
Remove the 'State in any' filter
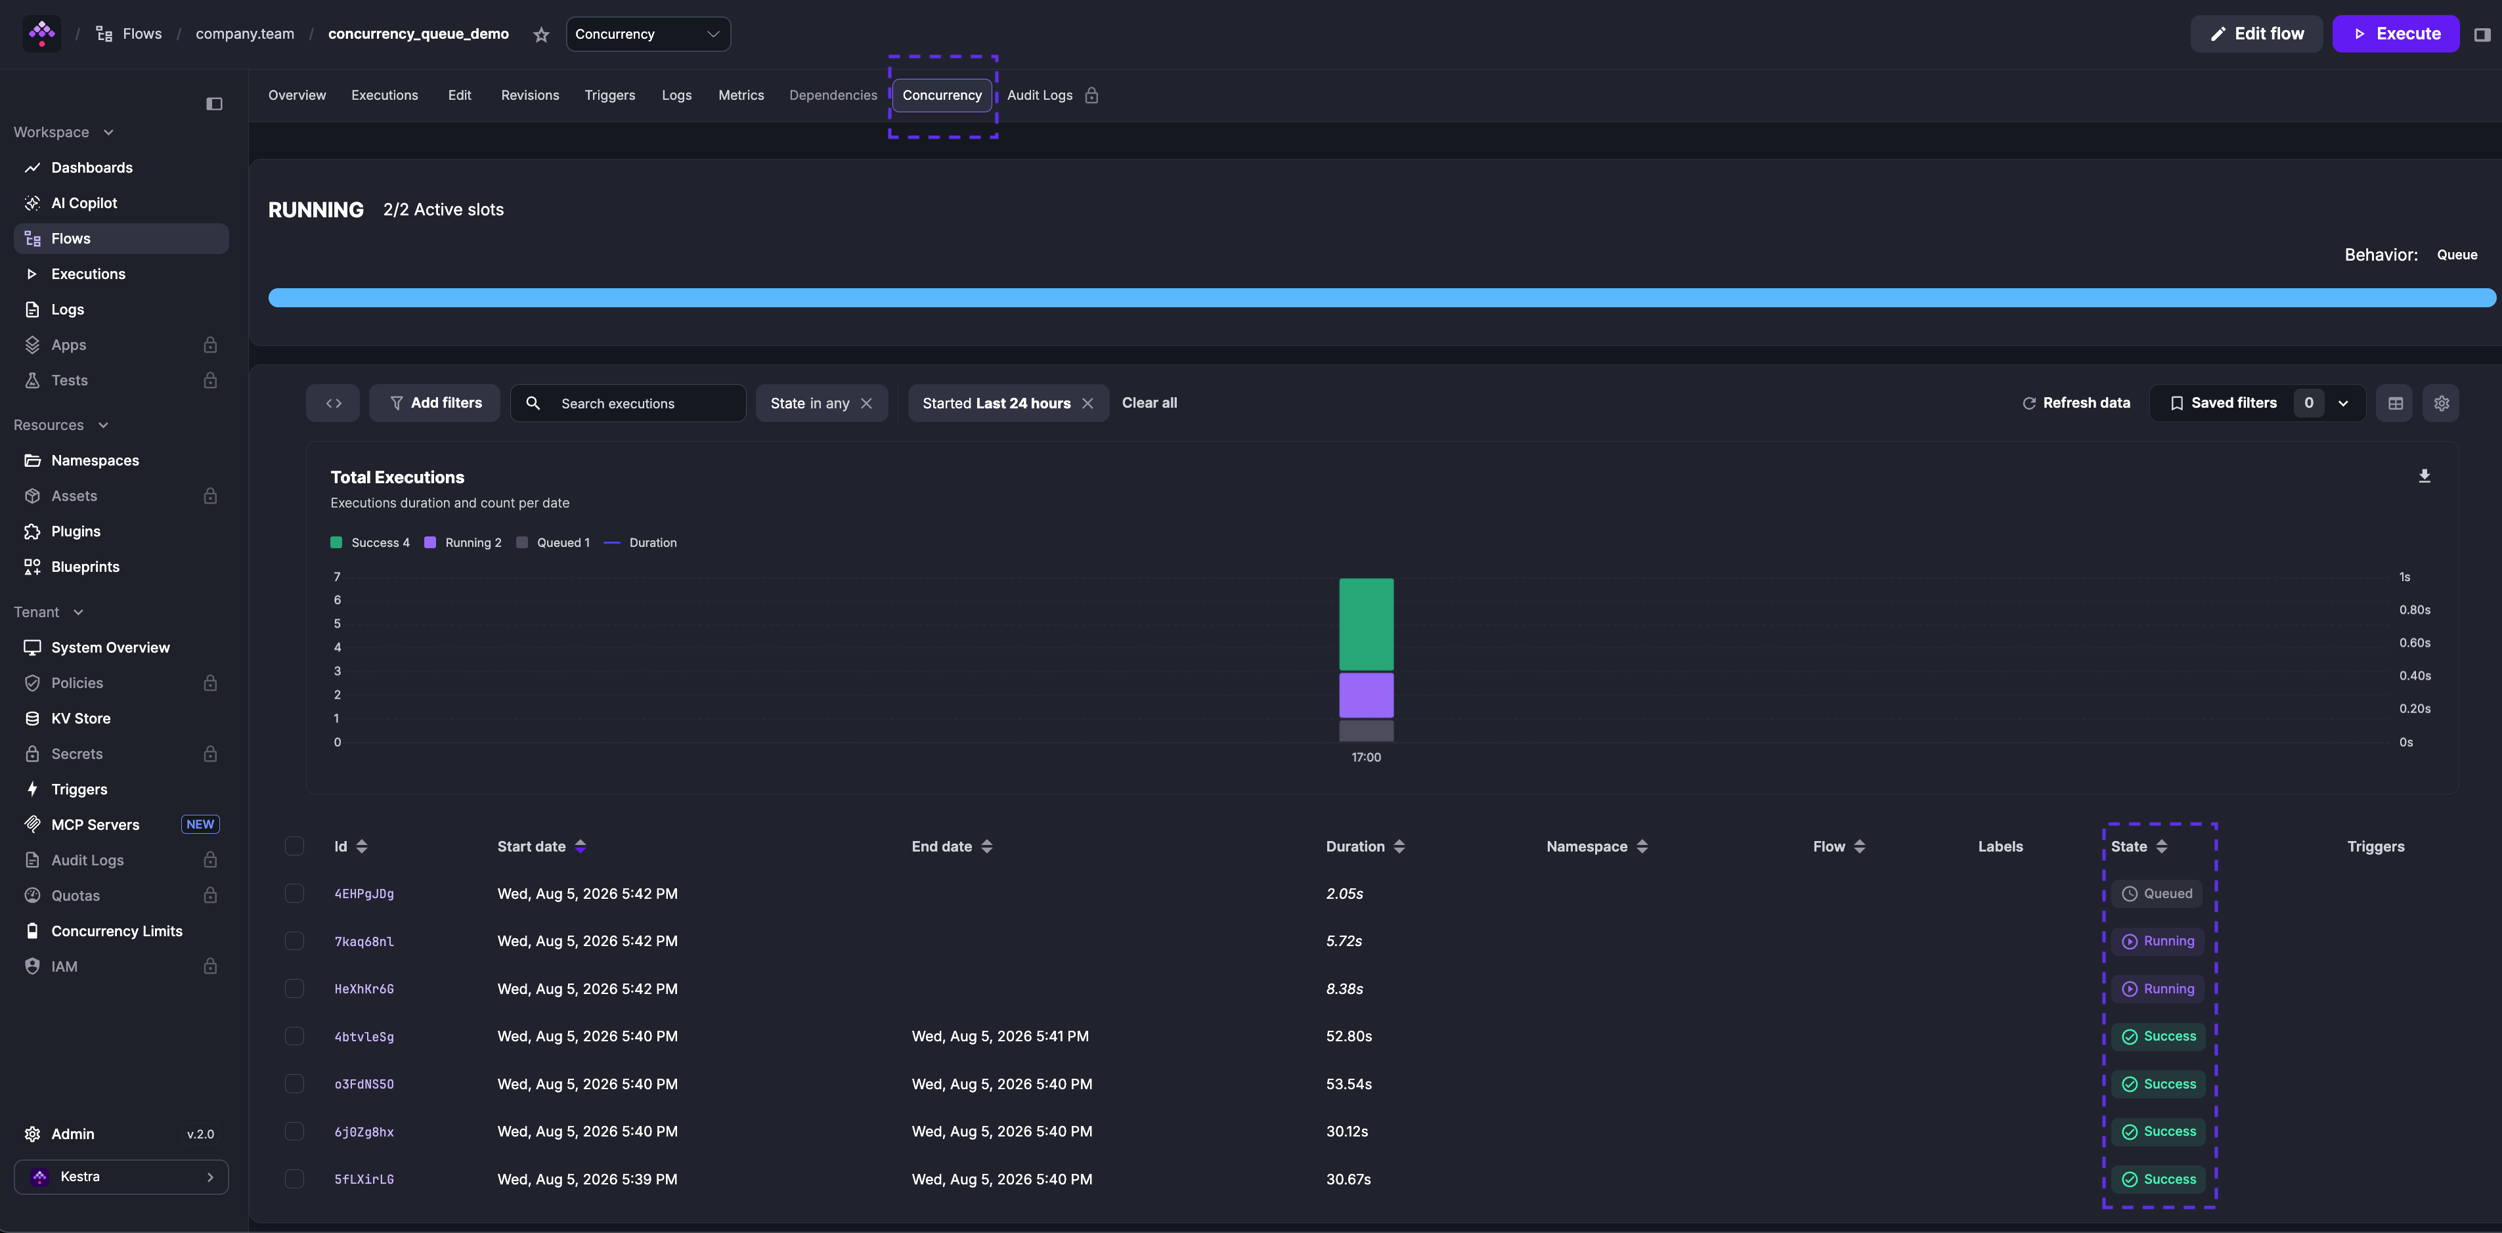[866, 403]
